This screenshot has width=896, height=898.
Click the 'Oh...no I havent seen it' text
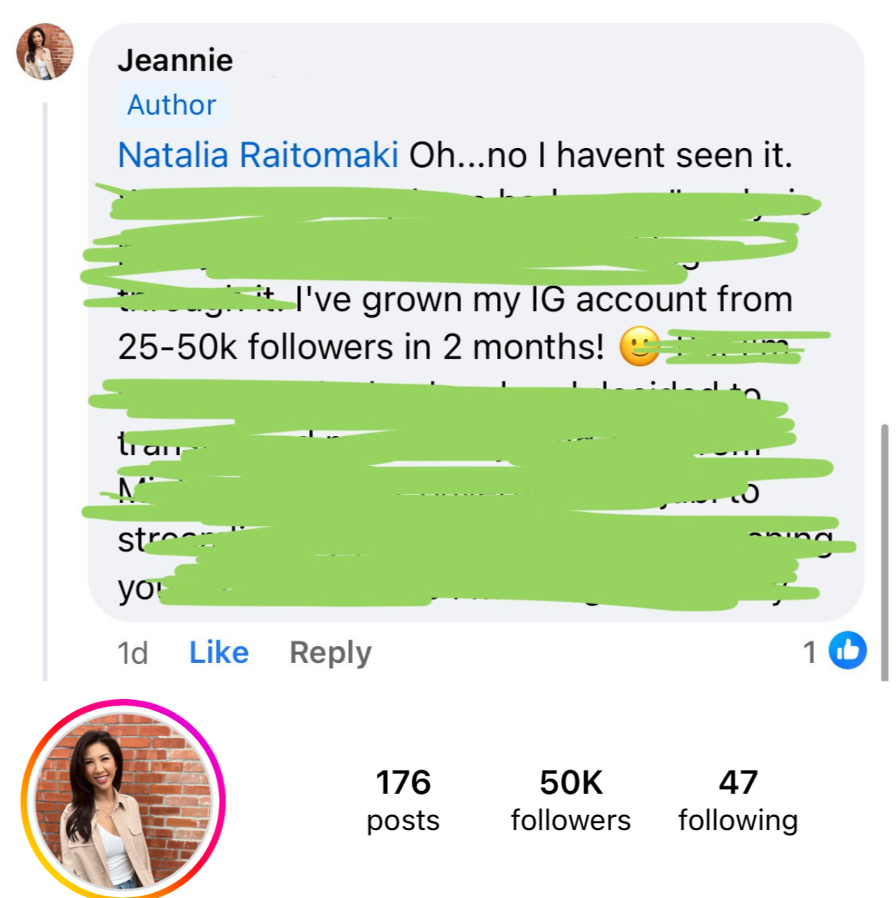tap(600, 155)
